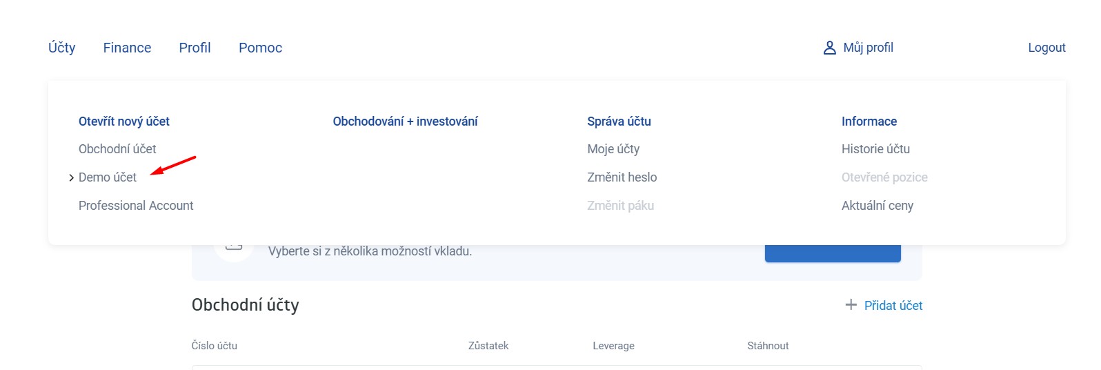This screenshot has height=370, width=1101.
Task: Choose the Demo účet option
Action: coord(108,177)
